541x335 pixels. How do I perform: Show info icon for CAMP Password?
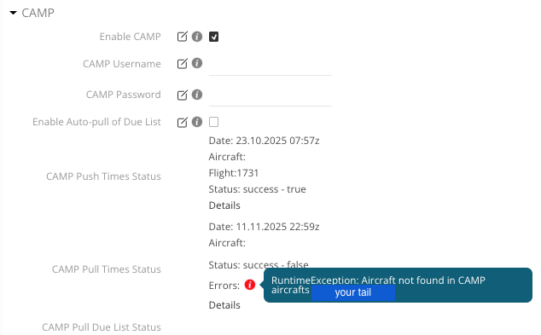click(x=197, y=95)
